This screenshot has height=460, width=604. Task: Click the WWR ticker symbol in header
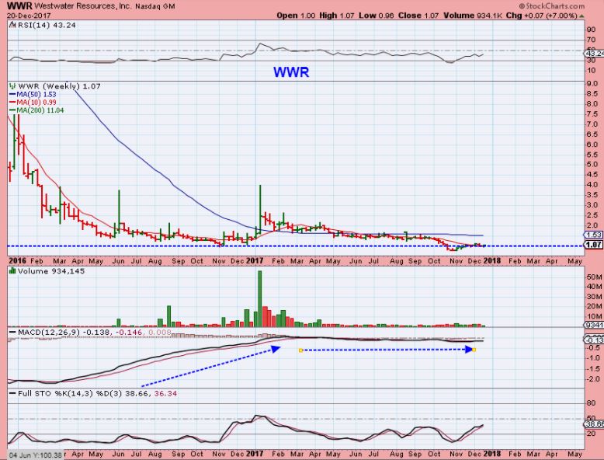click(x=19, y=5)
